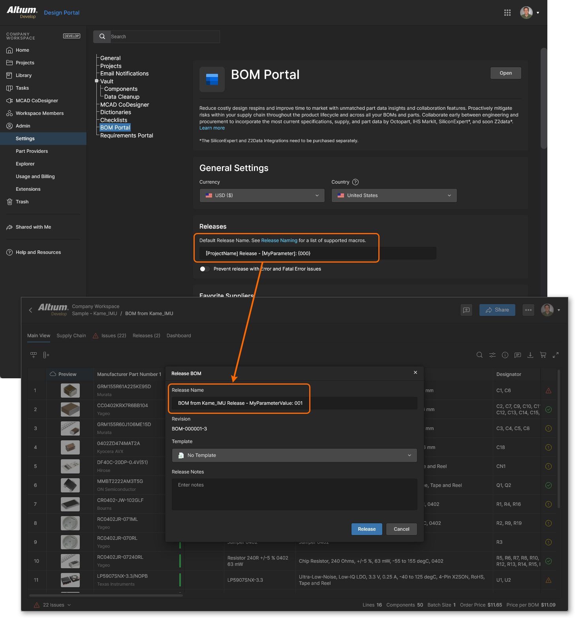Click the Tasks icon in sidebar

[x=9, y=88]
